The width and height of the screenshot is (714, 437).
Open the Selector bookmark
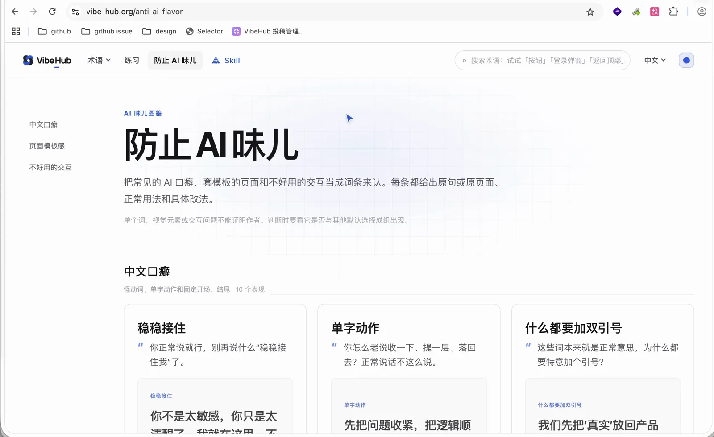[204, 31]
